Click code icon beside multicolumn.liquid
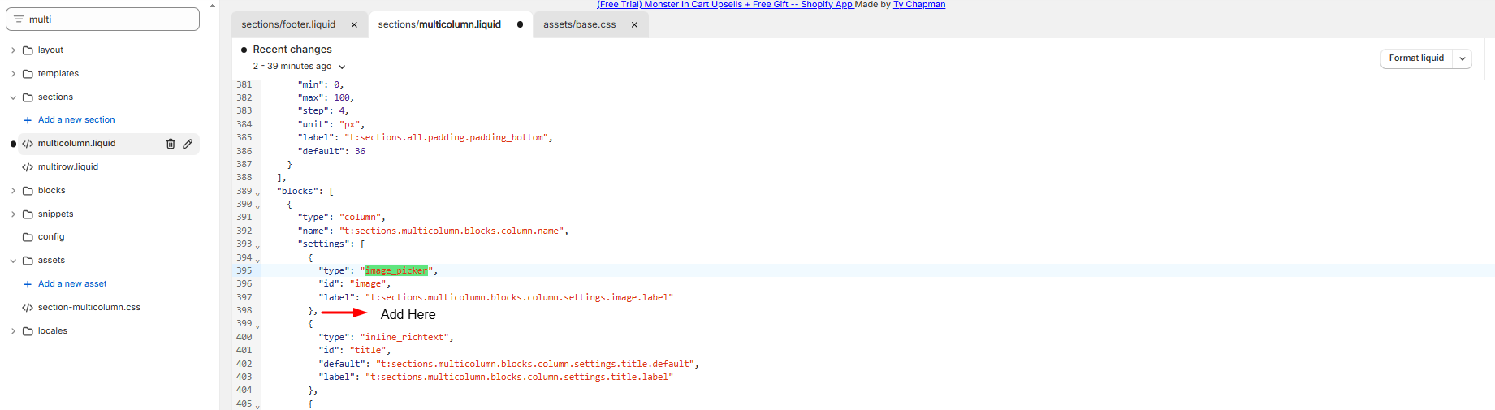This screenshot has height=410, width=1495. (28, 144)
